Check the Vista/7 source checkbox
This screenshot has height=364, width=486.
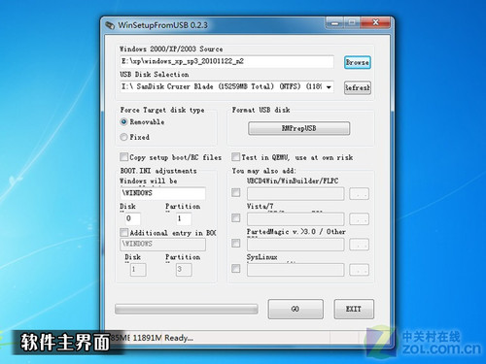[x=236, y=218]
